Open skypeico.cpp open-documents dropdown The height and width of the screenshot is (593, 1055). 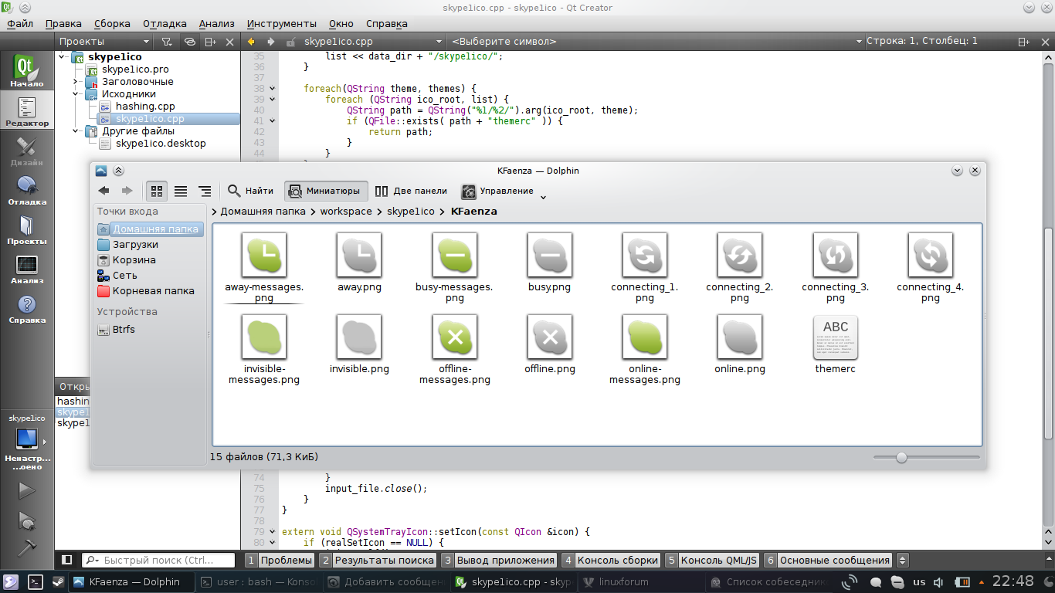(x=373, y=42)
